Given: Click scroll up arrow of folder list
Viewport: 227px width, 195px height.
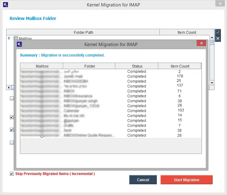Looking at the screenshot, I should pos(212,37).
